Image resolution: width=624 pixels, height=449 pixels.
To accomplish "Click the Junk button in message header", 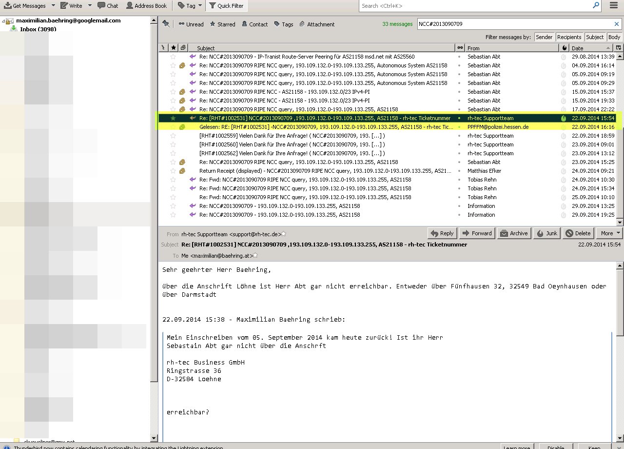I will click(x=546, y=233).
